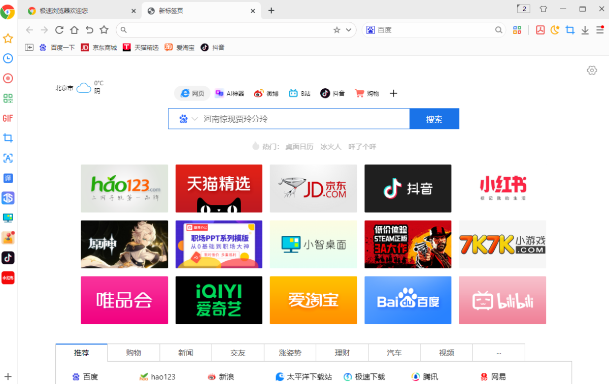
Task: Open Downloads from the toolbar
Action: [585, 30]
